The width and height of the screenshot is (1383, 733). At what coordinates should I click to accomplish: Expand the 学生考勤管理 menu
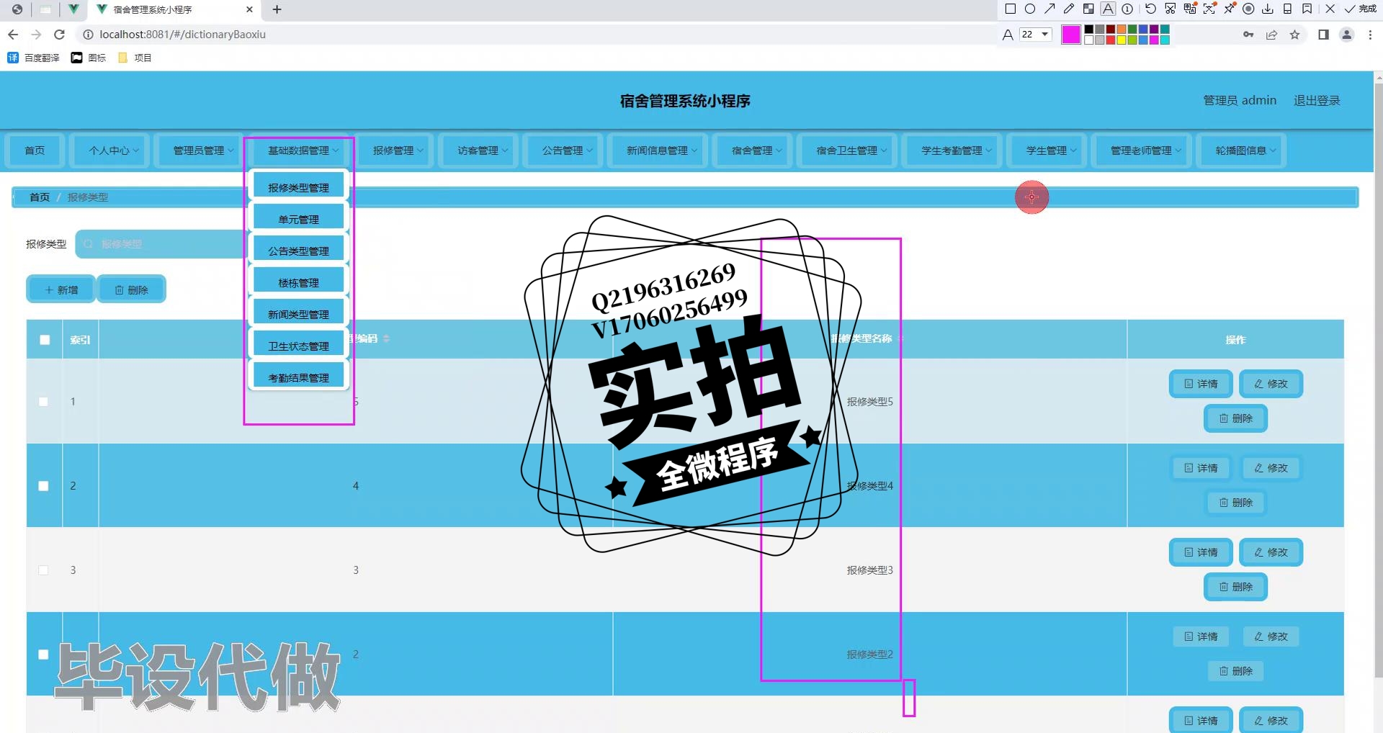[x=952, y=150]
